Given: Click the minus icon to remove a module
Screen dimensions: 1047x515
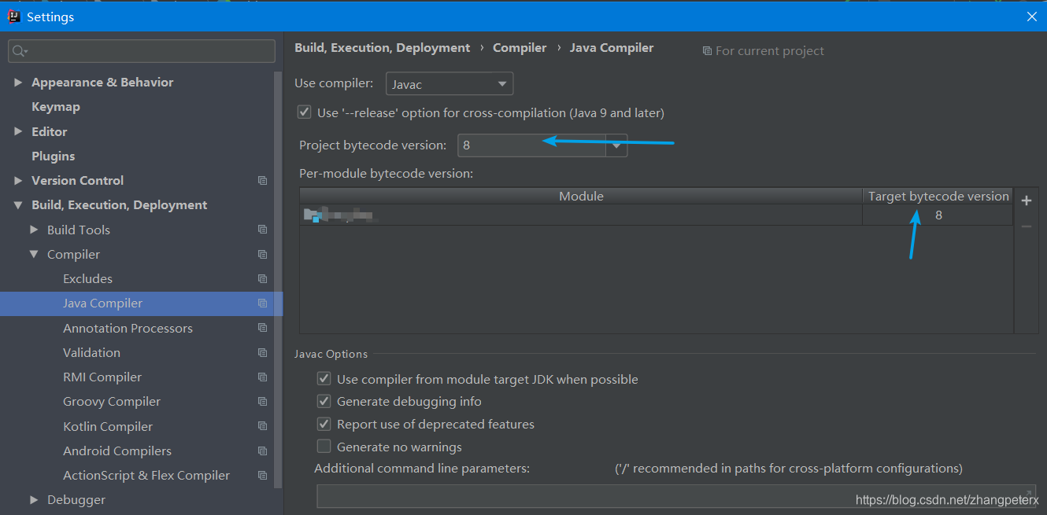Looking at the screenshot, I should 1027,226.
